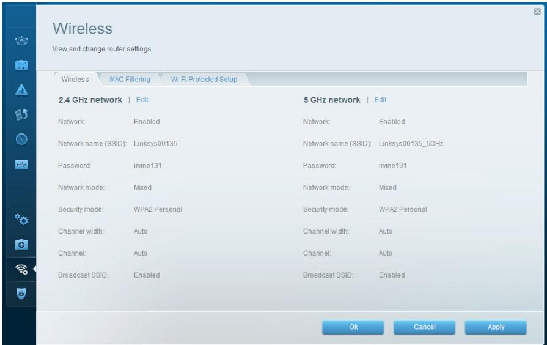Open Parental Controls warning-sign icon
The height and width of the screenshot is (345, 547).
21,90
